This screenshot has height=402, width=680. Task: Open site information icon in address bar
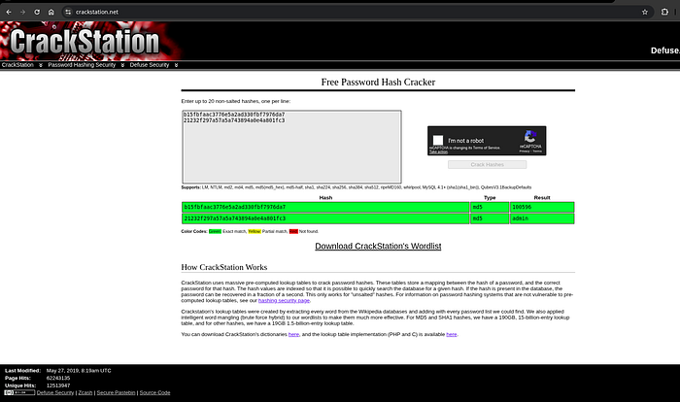coord(68,13)
